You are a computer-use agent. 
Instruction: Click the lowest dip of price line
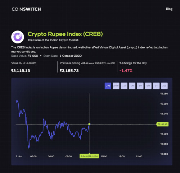pyautogui.click(x=28, y=148)
